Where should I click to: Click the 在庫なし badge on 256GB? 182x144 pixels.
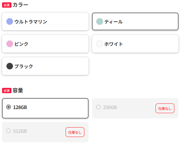click(x=165, y=108)
